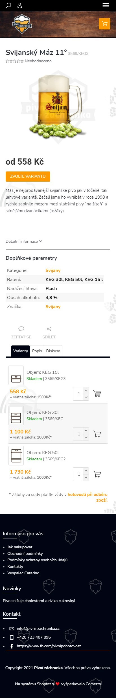This screenshot has width=116, height=698.
Task: Switch to the Diskuse tab
Action: 53,351
